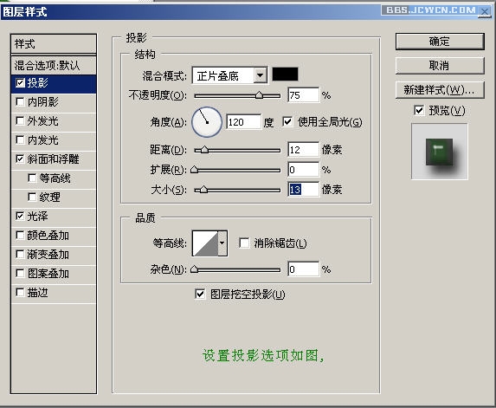Viewport: 496px width, 408px height.
Task: Click the style preview thumbnail
Action: pos(440,152)
